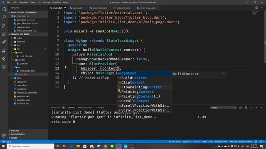Open Task View in taskbar
Image resolution: width=266 pixels, height=149 pixels.
click(x=64, y=146)
